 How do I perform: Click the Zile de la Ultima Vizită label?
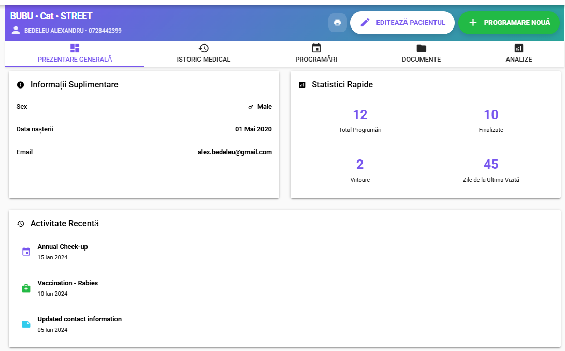pyautogui.click(x=491, y=180)
